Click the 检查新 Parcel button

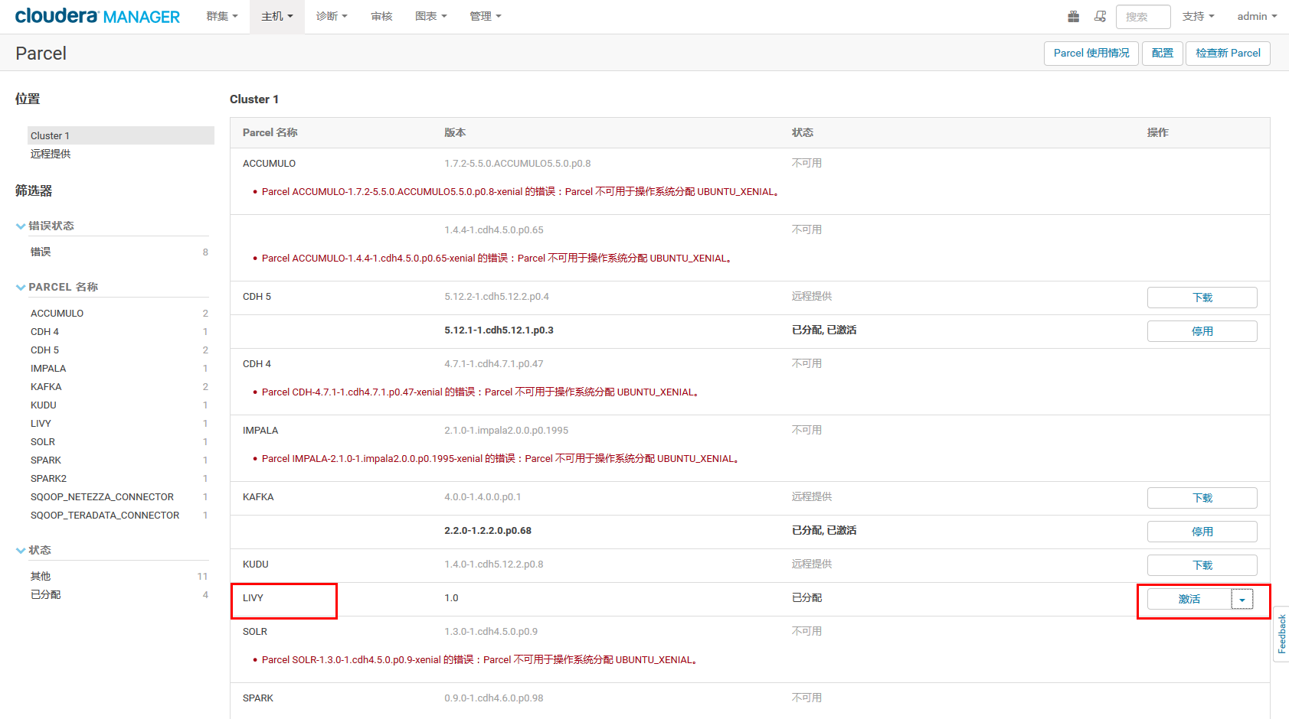(1228, 54)
